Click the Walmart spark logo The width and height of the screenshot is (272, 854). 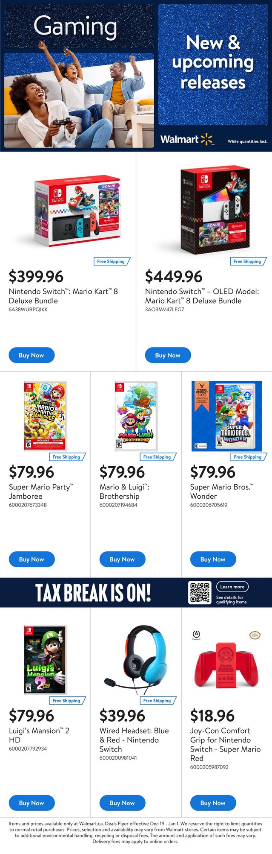[x=206, y=139]
